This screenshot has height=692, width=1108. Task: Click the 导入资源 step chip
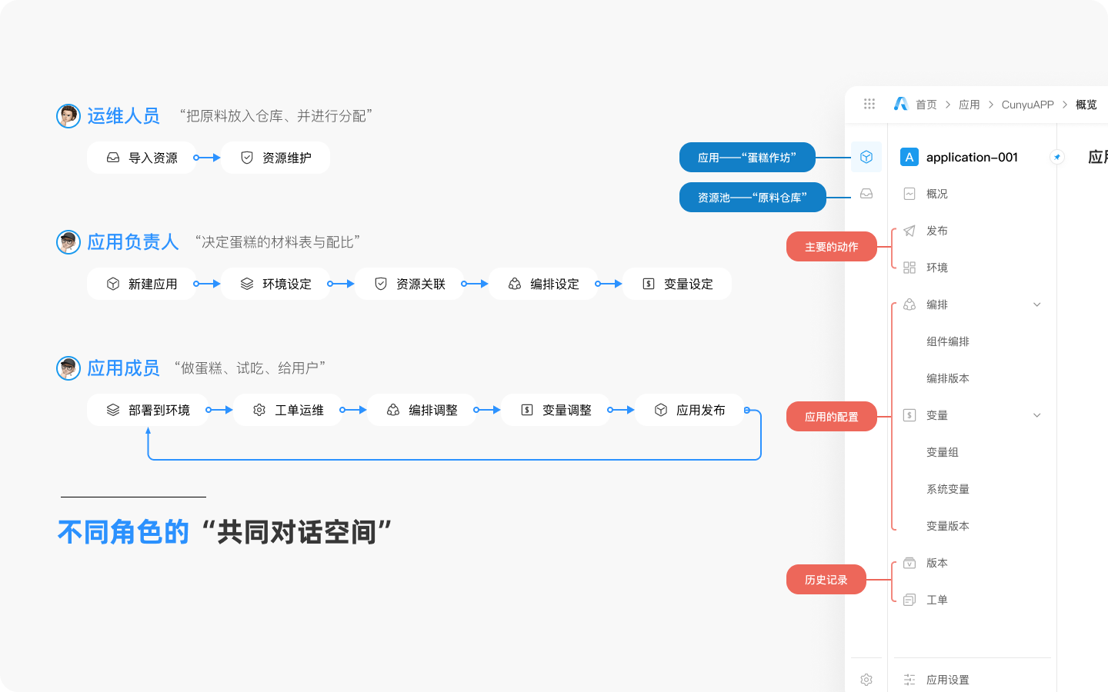tap(142, 158)
